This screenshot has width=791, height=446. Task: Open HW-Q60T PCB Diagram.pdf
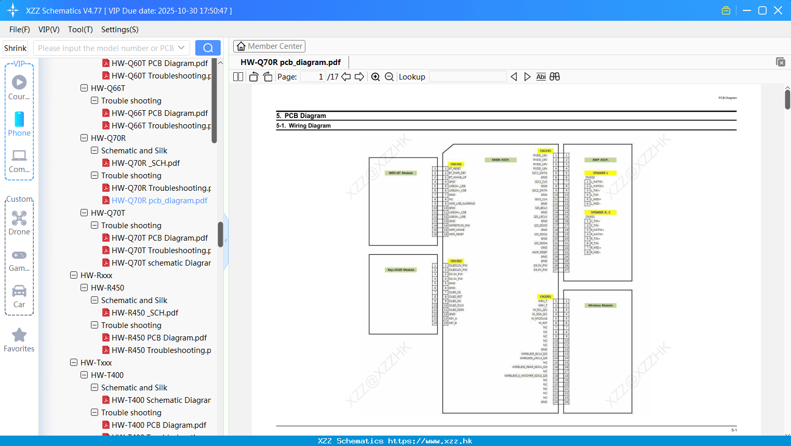155,63
